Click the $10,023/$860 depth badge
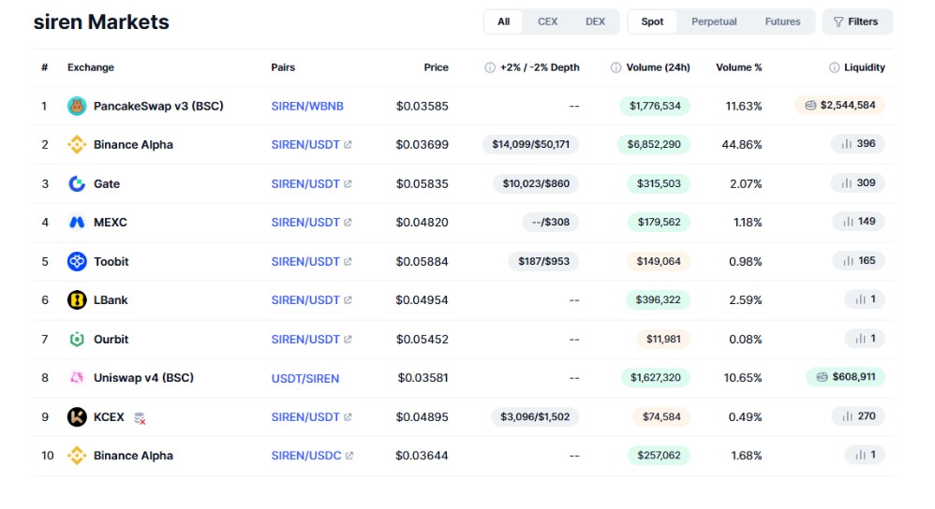935x509 pixels. [536, 183]
